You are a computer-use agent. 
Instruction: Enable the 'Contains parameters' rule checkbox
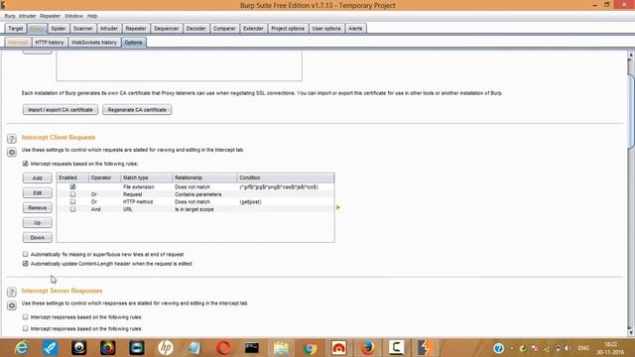click(x=72, y=194)
